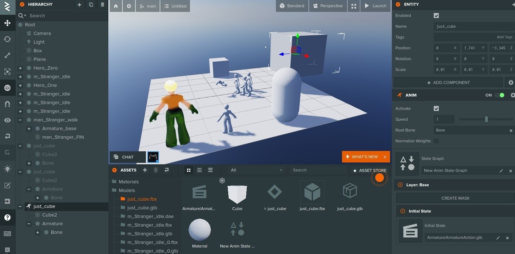Image resolution: width=515 pixels, height=254 pixels.
Task: Add new entity in Hierarchy
Action: coord(79,5)
